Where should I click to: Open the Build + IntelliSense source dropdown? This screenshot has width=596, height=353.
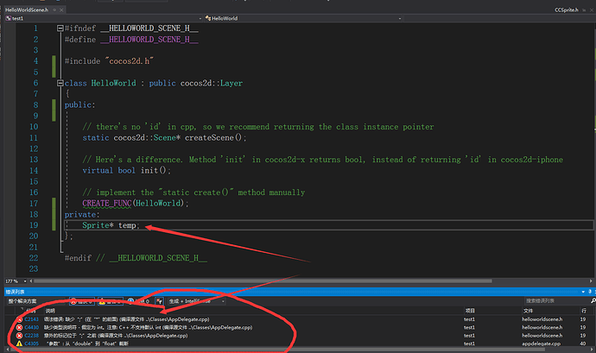[x=196, y=301]
